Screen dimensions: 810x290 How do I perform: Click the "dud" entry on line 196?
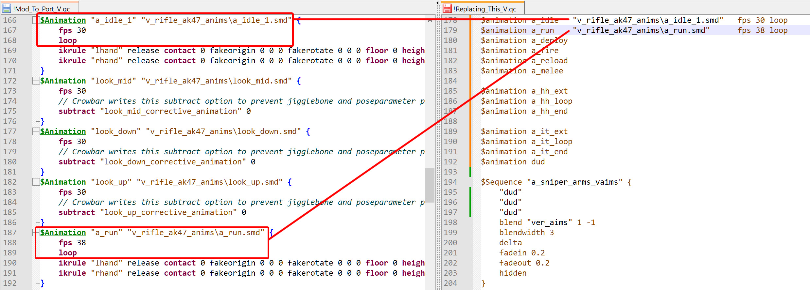tap(511, 202)
